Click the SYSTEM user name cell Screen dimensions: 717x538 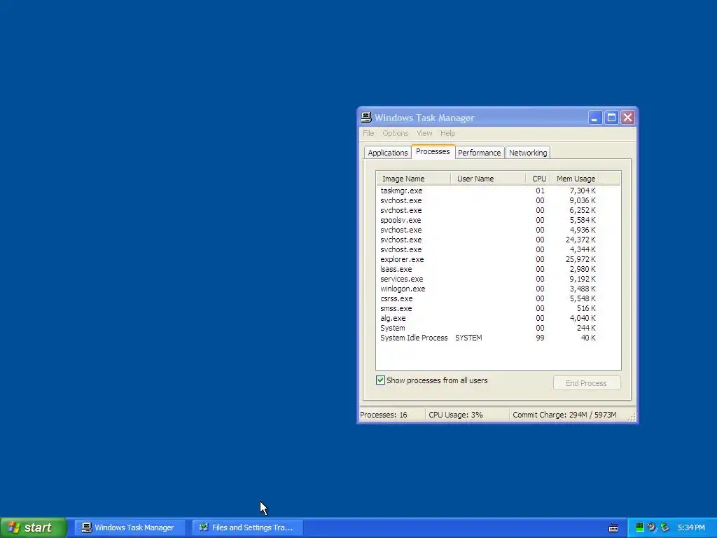pyautogui.click(x=468, y=338)
